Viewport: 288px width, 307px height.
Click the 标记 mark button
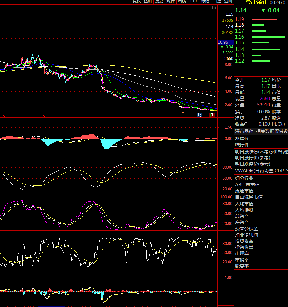point(205,1)
